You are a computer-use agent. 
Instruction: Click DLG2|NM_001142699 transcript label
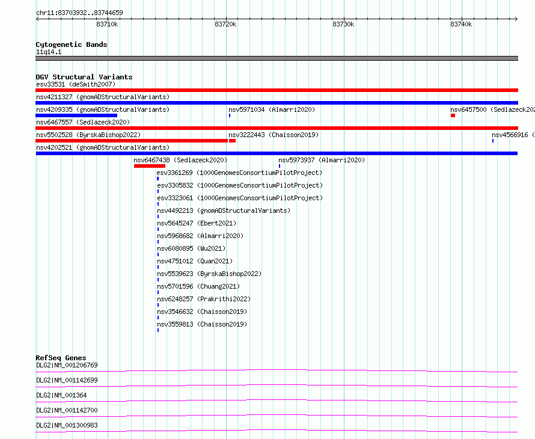click(x=67, y=380)
